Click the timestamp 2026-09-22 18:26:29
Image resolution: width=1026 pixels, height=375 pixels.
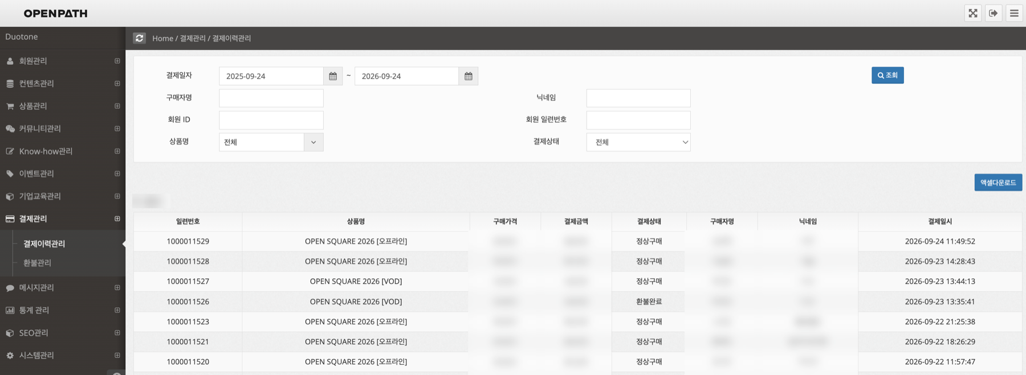(x=940, y=341)
